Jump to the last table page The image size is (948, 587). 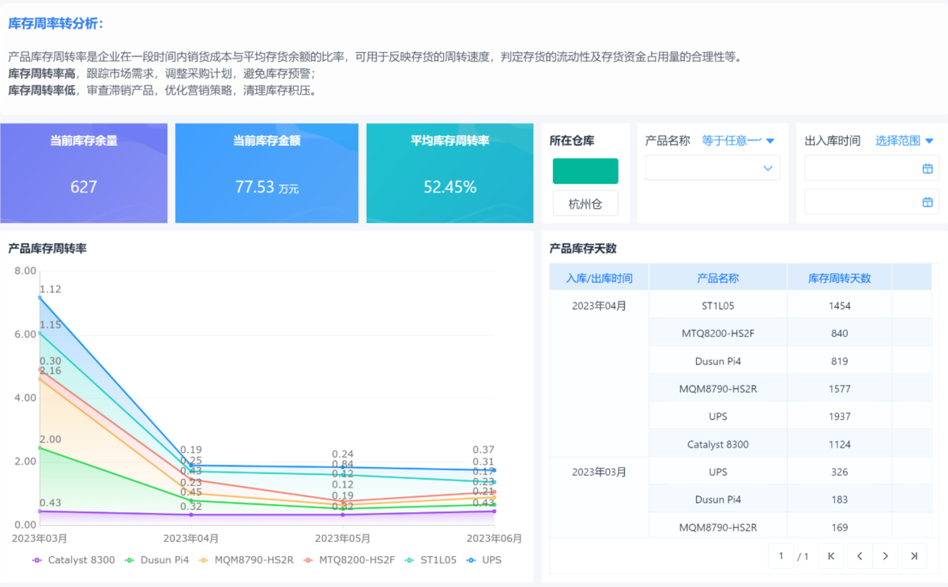pyautogui.click(x=914, y=556)
